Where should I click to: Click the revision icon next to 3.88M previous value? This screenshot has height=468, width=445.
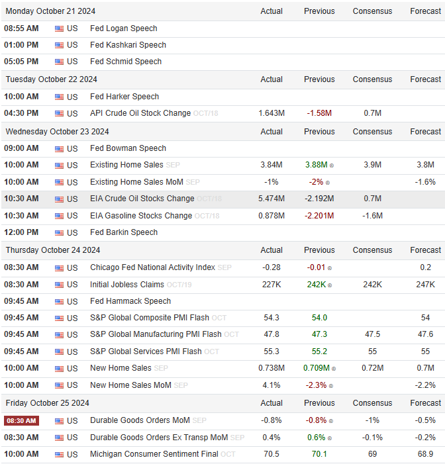[332, 165]
